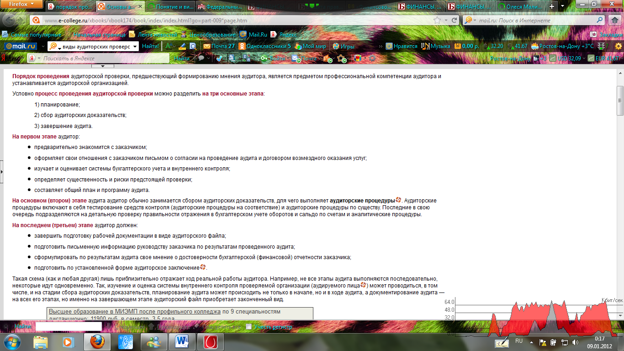Open the Mail.ru toolbar search history dropdown
624x351 pixels.
tap(134, 46)
